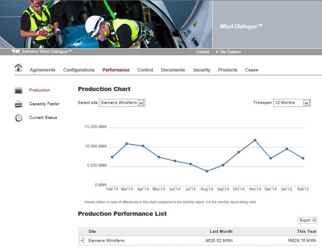Open the Products tab

point(228,70)
